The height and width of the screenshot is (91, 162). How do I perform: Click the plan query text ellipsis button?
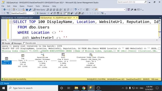(x=159, y=49)
